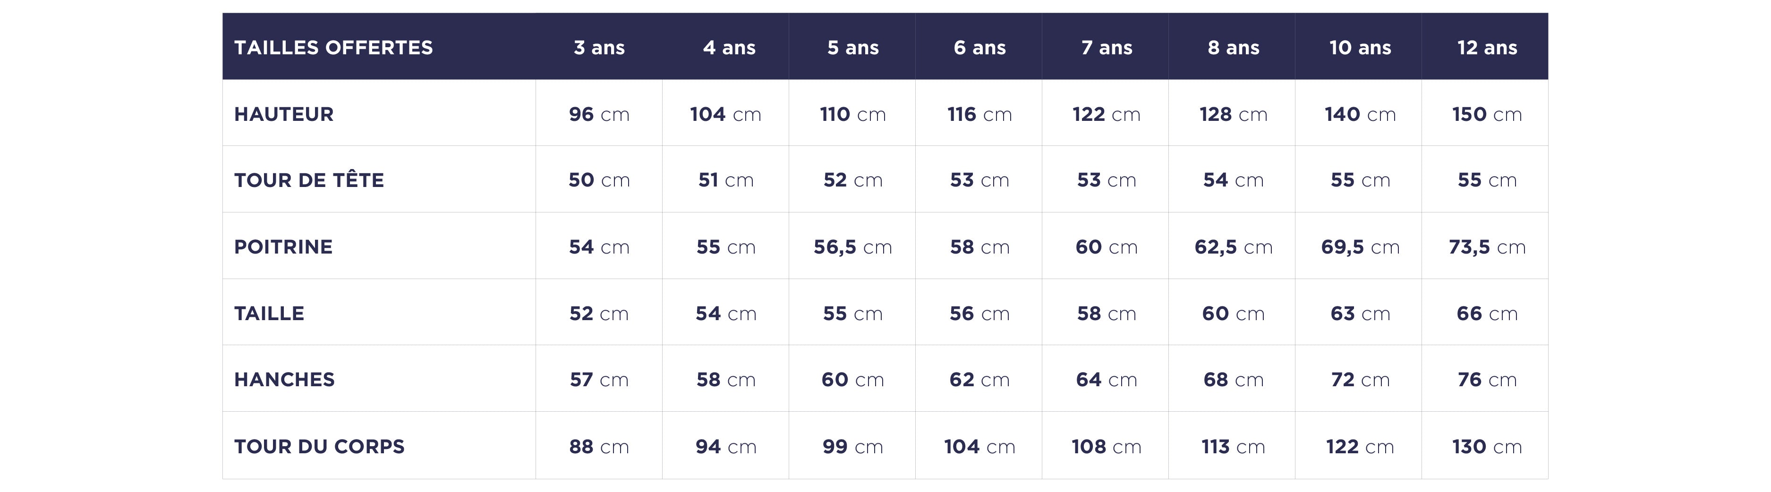
Task: Click the TAILLE row label
Action: [269, 314]
